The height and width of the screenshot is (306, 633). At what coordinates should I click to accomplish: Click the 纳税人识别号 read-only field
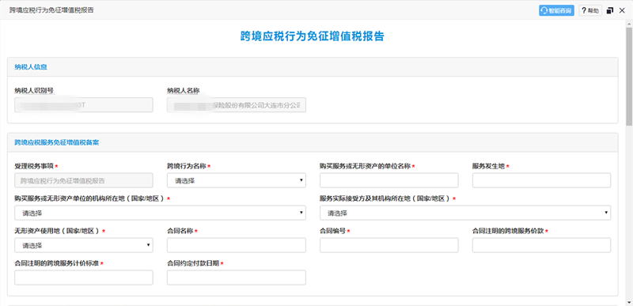(84, 105)
